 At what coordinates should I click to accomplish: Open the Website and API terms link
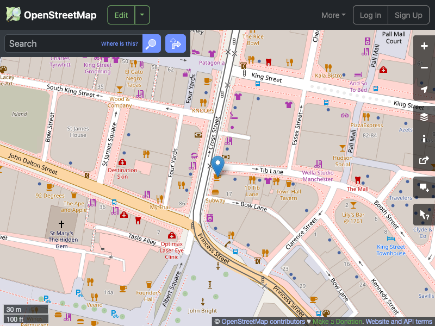coord(398,322)
